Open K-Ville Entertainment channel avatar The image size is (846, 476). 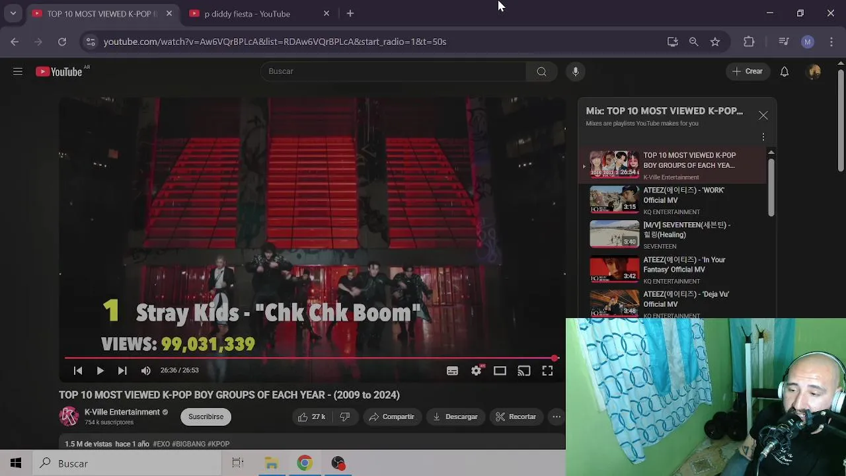(x=69, y=416)
